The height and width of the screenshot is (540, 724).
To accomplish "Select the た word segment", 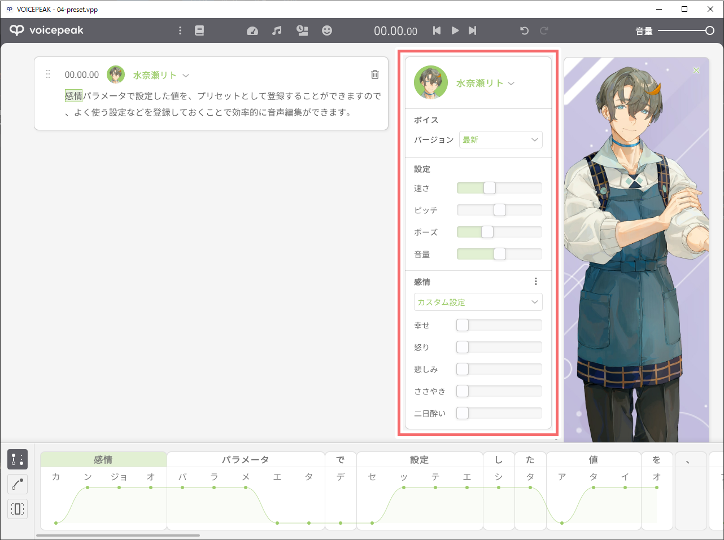I will pos(530,459).
